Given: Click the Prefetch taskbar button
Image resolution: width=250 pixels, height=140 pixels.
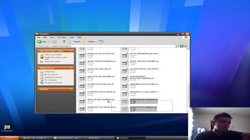Looking at the screenshot, I should pos(130,138).
